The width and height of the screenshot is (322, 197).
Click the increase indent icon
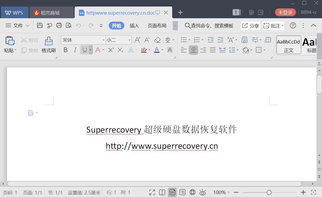[x=220, y=40]
